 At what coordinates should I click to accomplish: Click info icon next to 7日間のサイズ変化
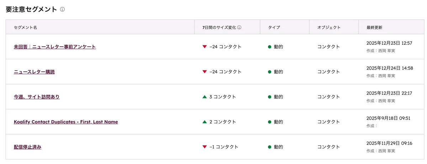pyautogui.click(x=239, y=27)
